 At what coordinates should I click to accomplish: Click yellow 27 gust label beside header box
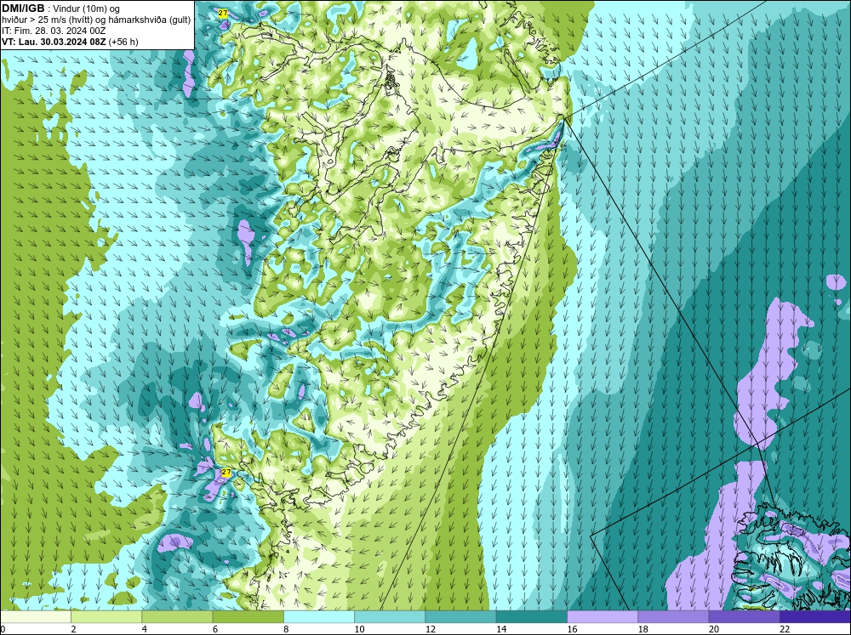(222, 13)
